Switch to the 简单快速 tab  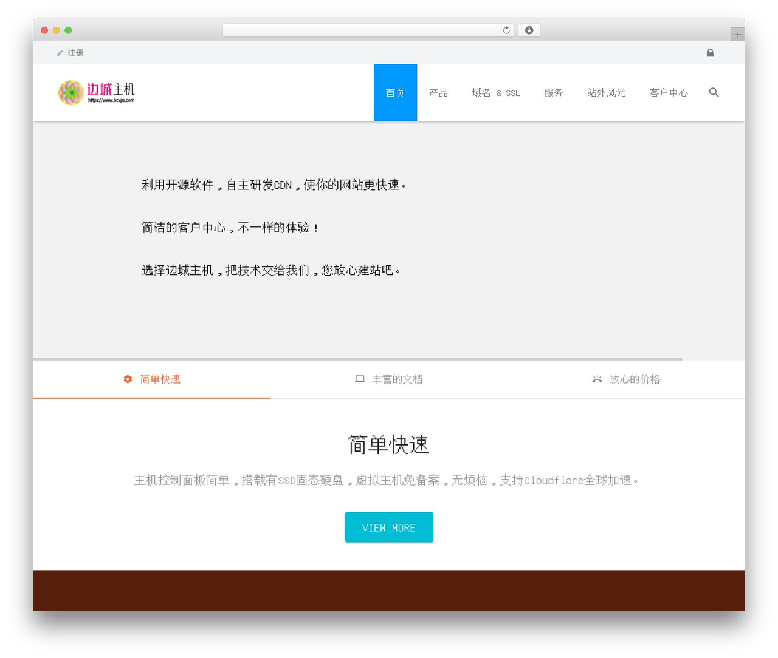click(151, 379)
